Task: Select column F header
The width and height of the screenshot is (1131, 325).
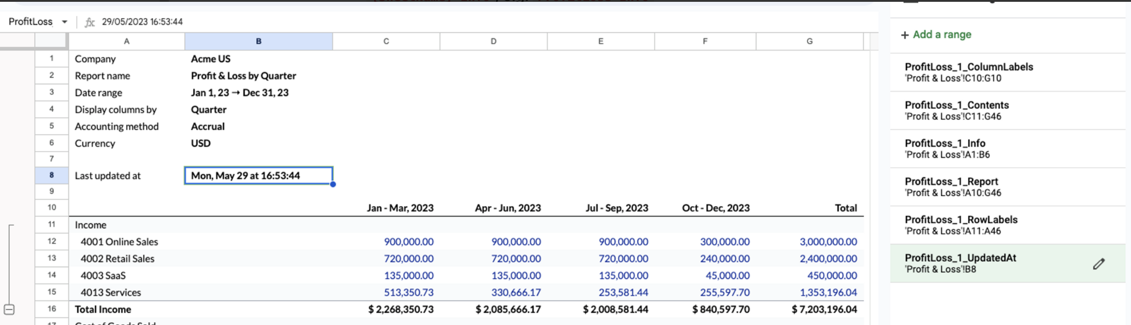Action: (705, 41)
